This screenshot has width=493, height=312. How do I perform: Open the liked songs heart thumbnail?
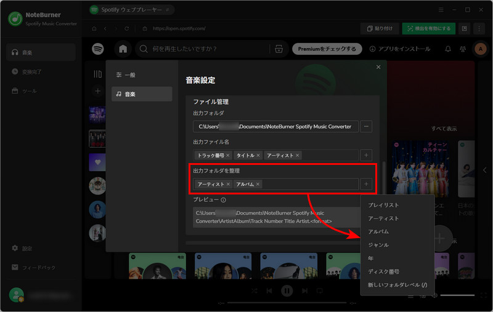click(x=97, y=162)
